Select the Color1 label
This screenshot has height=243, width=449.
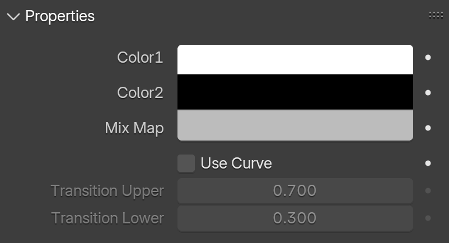(140, 58)
